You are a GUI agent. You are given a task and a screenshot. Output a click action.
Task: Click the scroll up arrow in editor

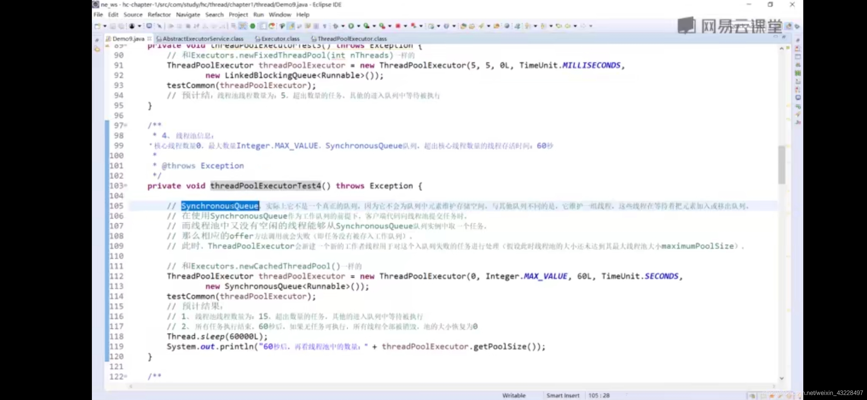point(781,49)
